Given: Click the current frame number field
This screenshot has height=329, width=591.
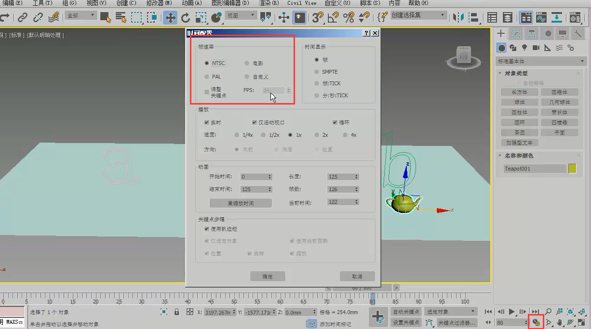Looking at the screenshot, I should click(x=511, y=322).
